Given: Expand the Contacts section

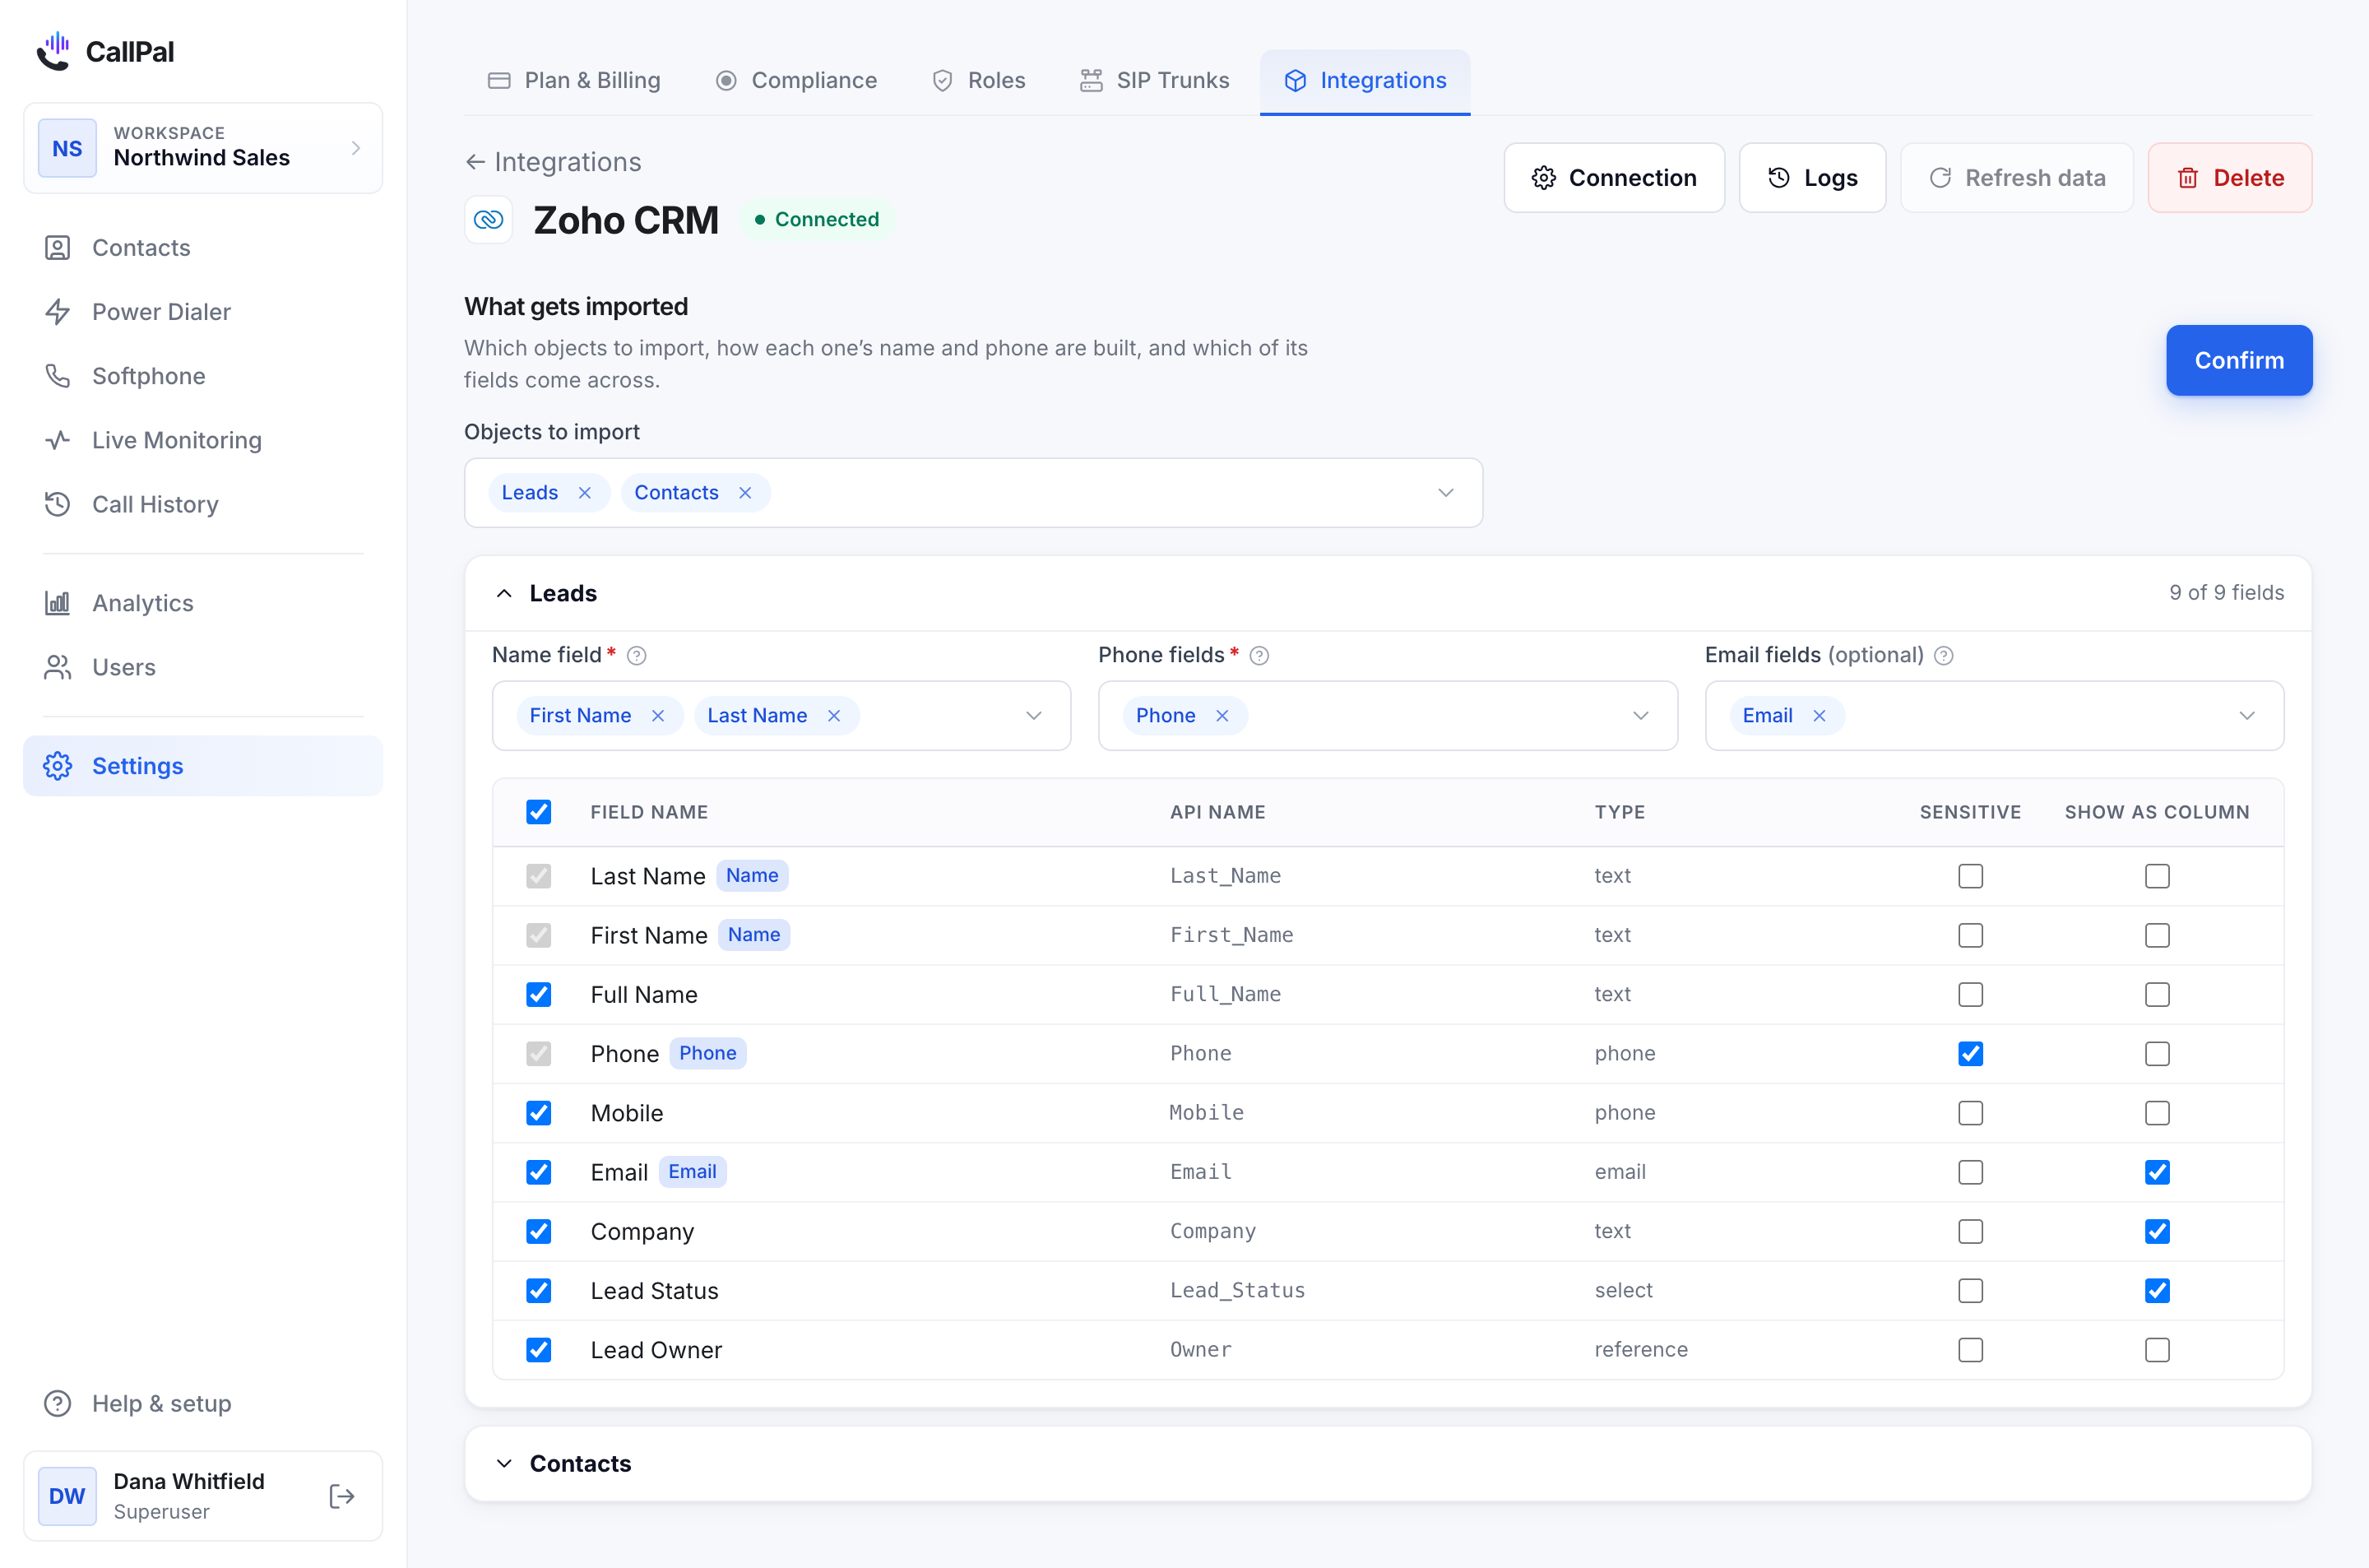Looking at the screenshot, I should (1388, 1464).
